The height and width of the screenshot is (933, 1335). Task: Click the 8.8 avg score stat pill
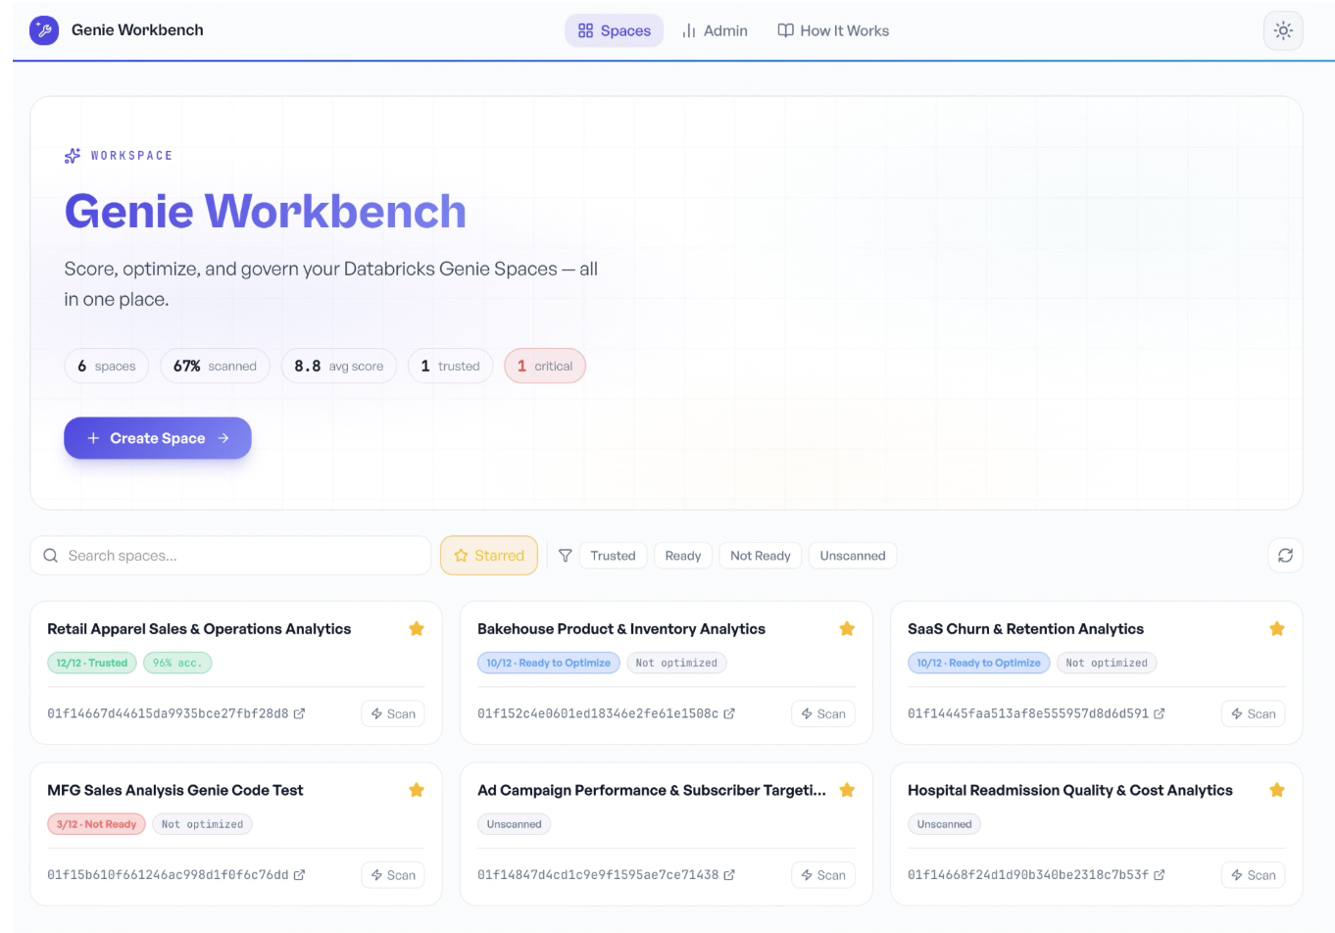pos(339,366)
